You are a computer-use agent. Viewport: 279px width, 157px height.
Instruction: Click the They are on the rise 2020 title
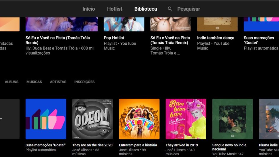coord(92,145)
